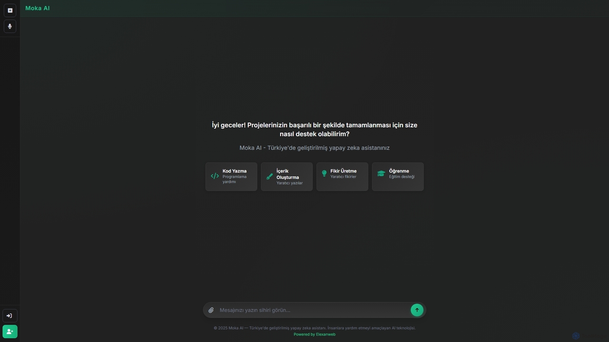Open the green add-user register icon
This screenshot has height=342, width=609.
[10, 332]
